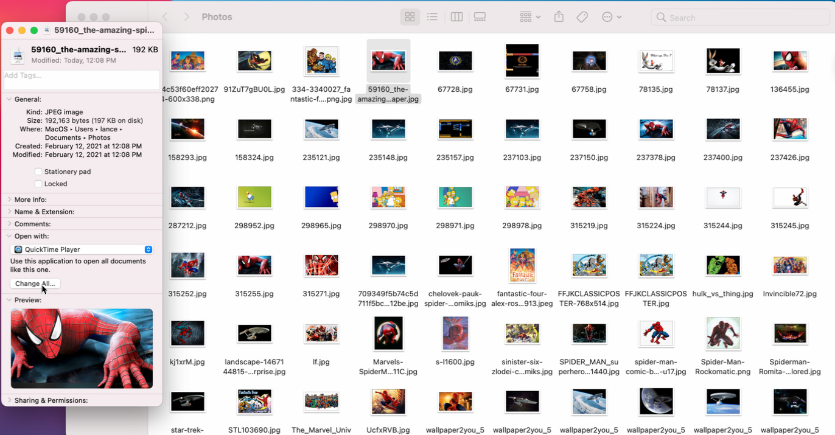Open the QuickTime Player application dropdown

coord(82,249)
